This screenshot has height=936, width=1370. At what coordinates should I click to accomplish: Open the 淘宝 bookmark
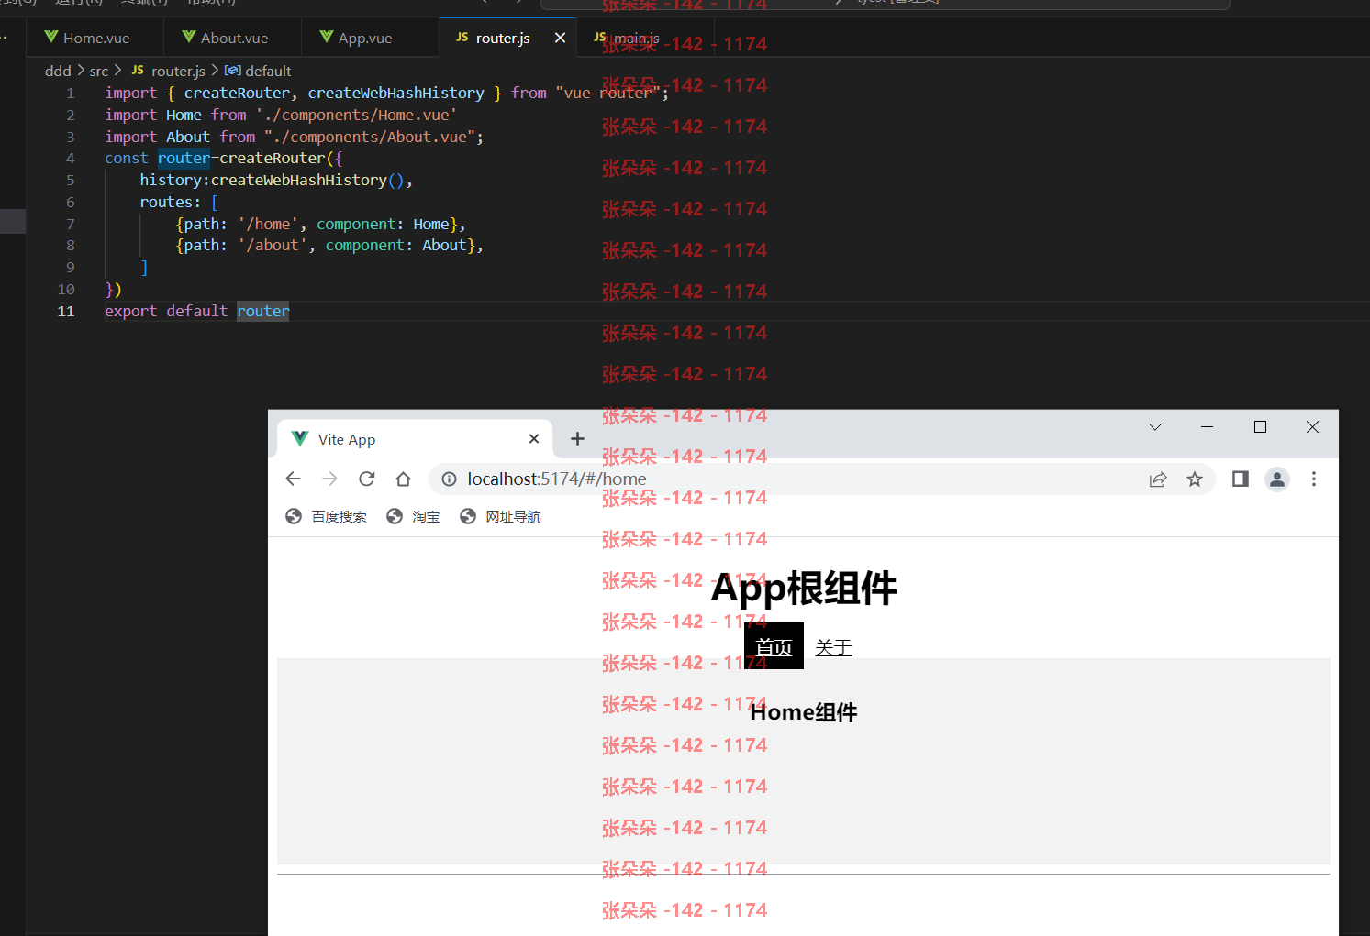tap(413, 516)
